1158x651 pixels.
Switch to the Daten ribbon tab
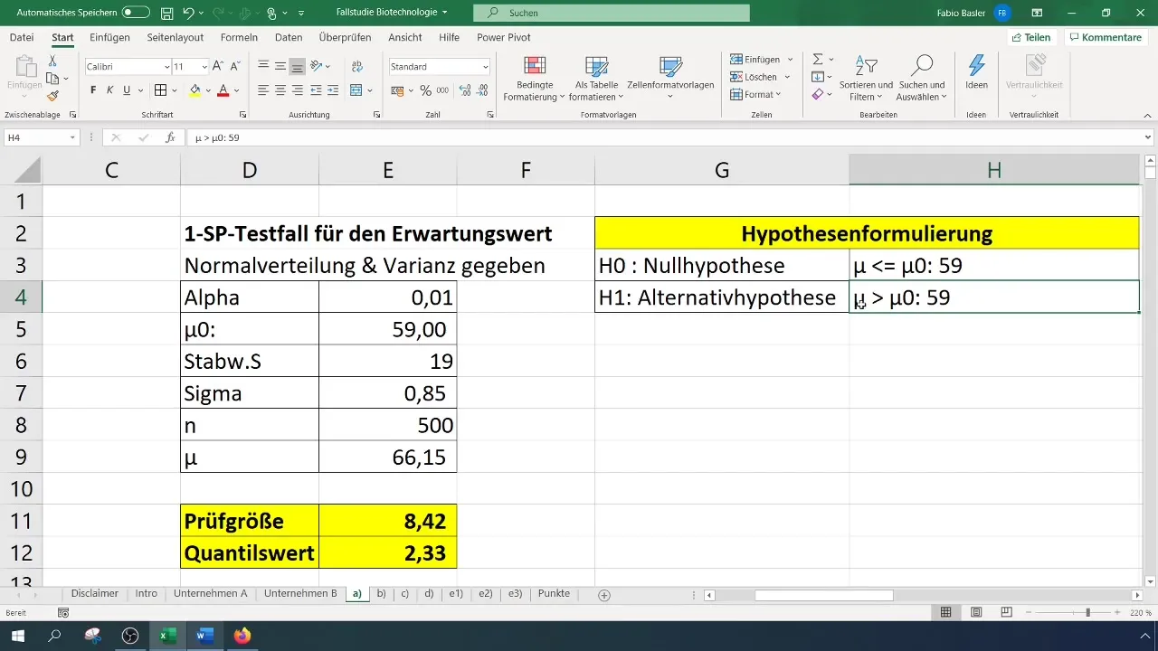point(289,37)
